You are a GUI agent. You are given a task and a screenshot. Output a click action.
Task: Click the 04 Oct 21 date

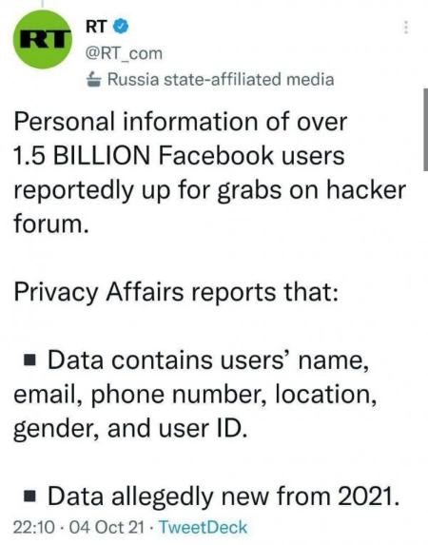pos(107,527)
